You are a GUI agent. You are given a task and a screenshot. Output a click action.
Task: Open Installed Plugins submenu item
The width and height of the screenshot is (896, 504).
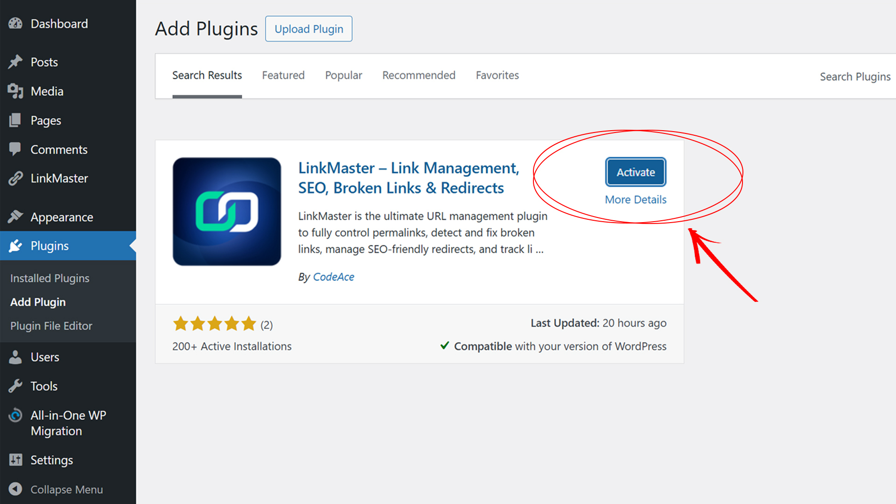coord(50,278)
